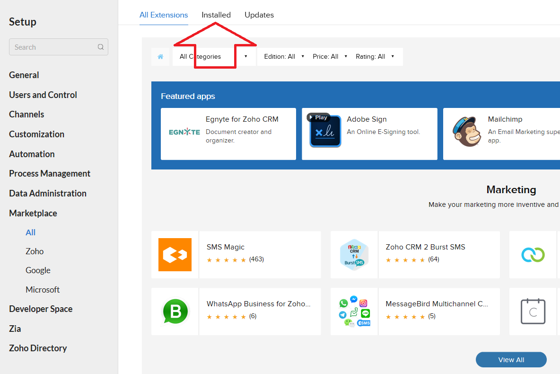
Task: Click the green-blue interlocked rings app icon
Action: [533, 255]
